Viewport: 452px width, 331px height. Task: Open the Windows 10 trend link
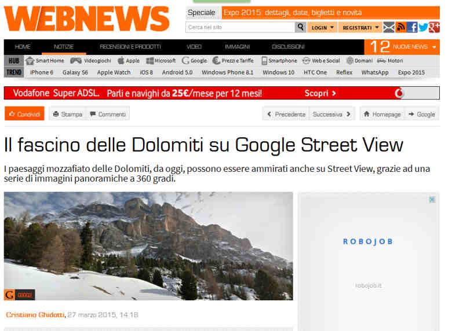tap(279, 72)
